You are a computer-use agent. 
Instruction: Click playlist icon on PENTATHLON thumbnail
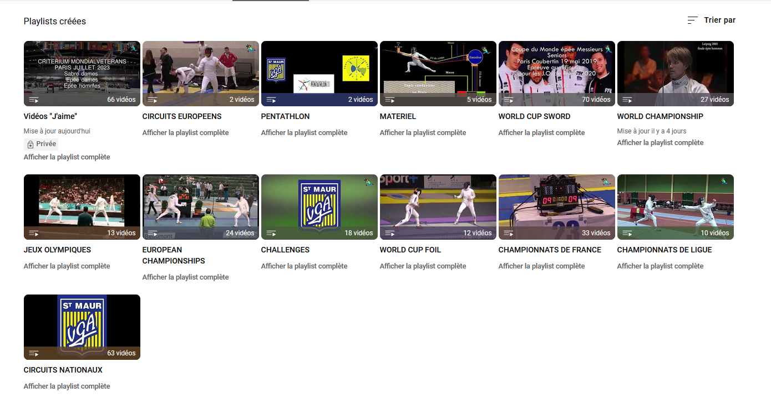point(271,100)
